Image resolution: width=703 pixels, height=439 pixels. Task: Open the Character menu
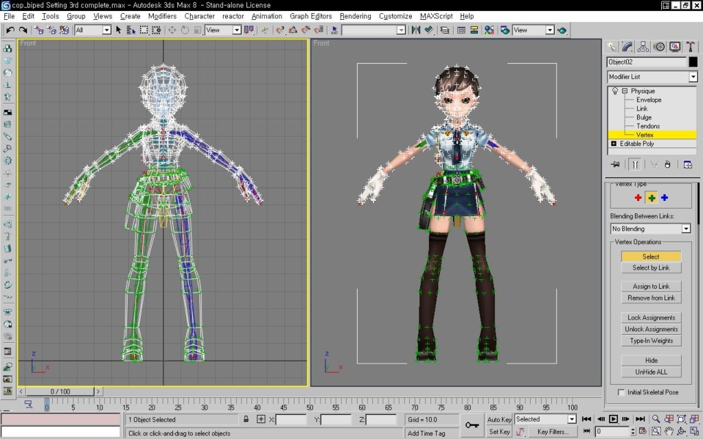click(x=200, y=16)
